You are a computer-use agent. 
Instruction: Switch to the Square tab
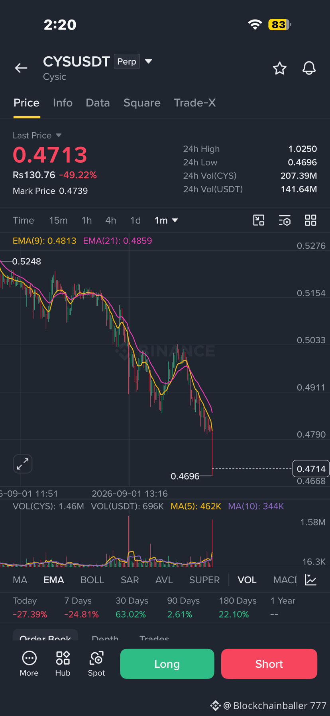pyautogui.click(x=142, y=103)
